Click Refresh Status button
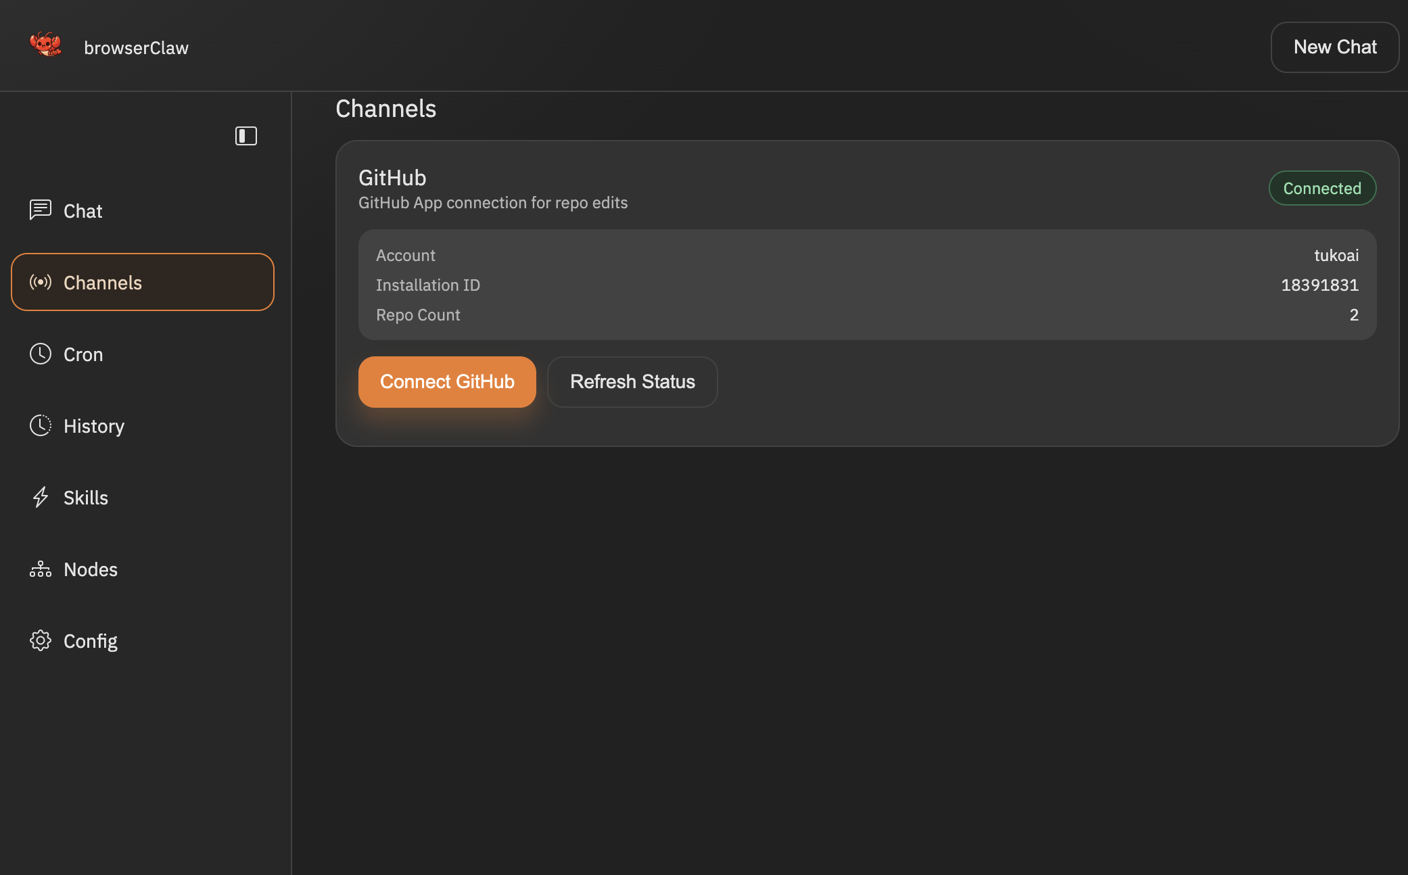This screenshot has width=1408, height=875. [x=632, y=381]
